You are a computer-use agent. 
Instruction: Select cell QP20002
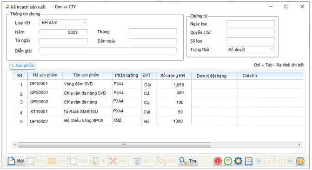click(x=39, y=102)
